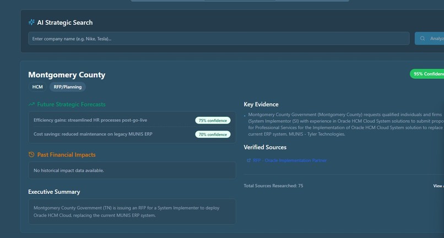
Task: Click the 95% Confidence badge
Action: click(427, 74)
